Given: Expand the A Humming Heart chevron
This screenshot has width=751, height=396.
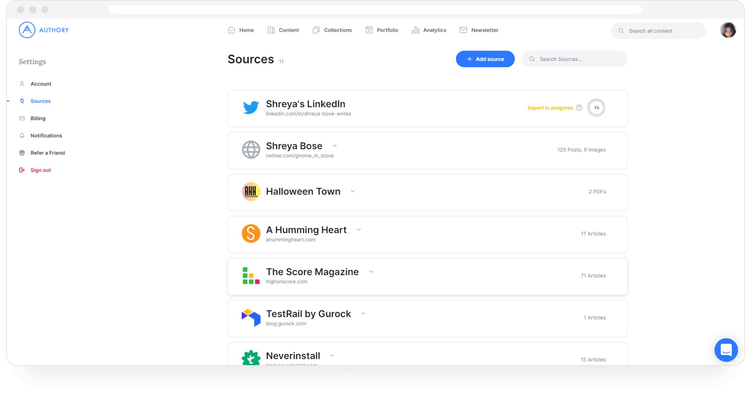Looking at the screenshot, I should click(359, 230).
